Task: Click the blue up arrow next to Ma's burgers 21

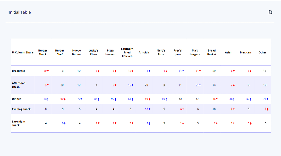Action: pos(200,85)
